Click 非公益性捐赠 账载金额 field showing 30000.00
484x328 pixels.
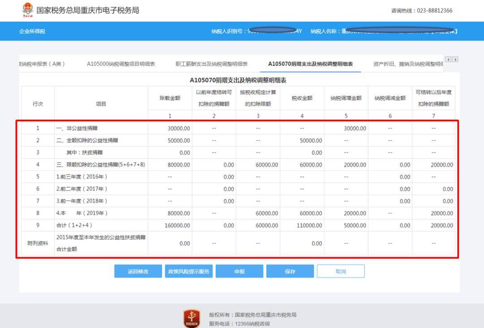coord(170,129)
